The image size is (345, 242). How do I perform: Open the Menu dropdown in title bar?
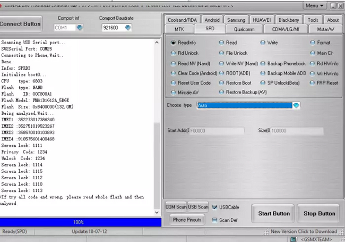[x=315, y=5]
